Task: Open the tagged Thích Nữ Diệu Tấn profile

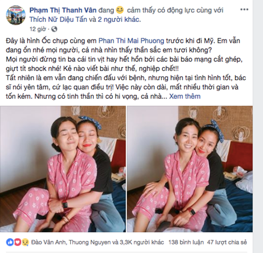Action: click(x=59, y=19)
